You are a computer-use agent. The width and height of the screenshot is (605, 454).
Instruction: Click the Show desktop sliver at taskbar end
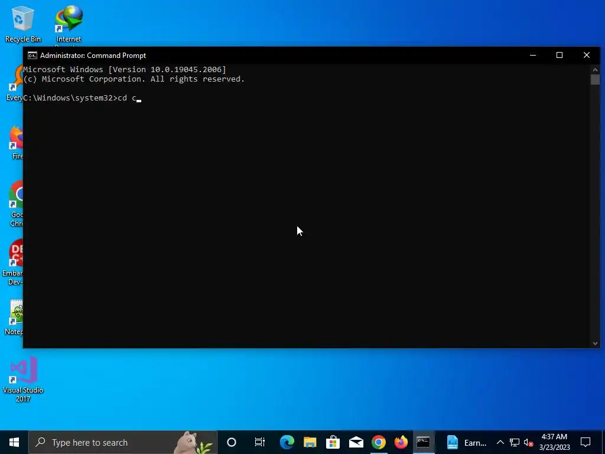[603, 442]
